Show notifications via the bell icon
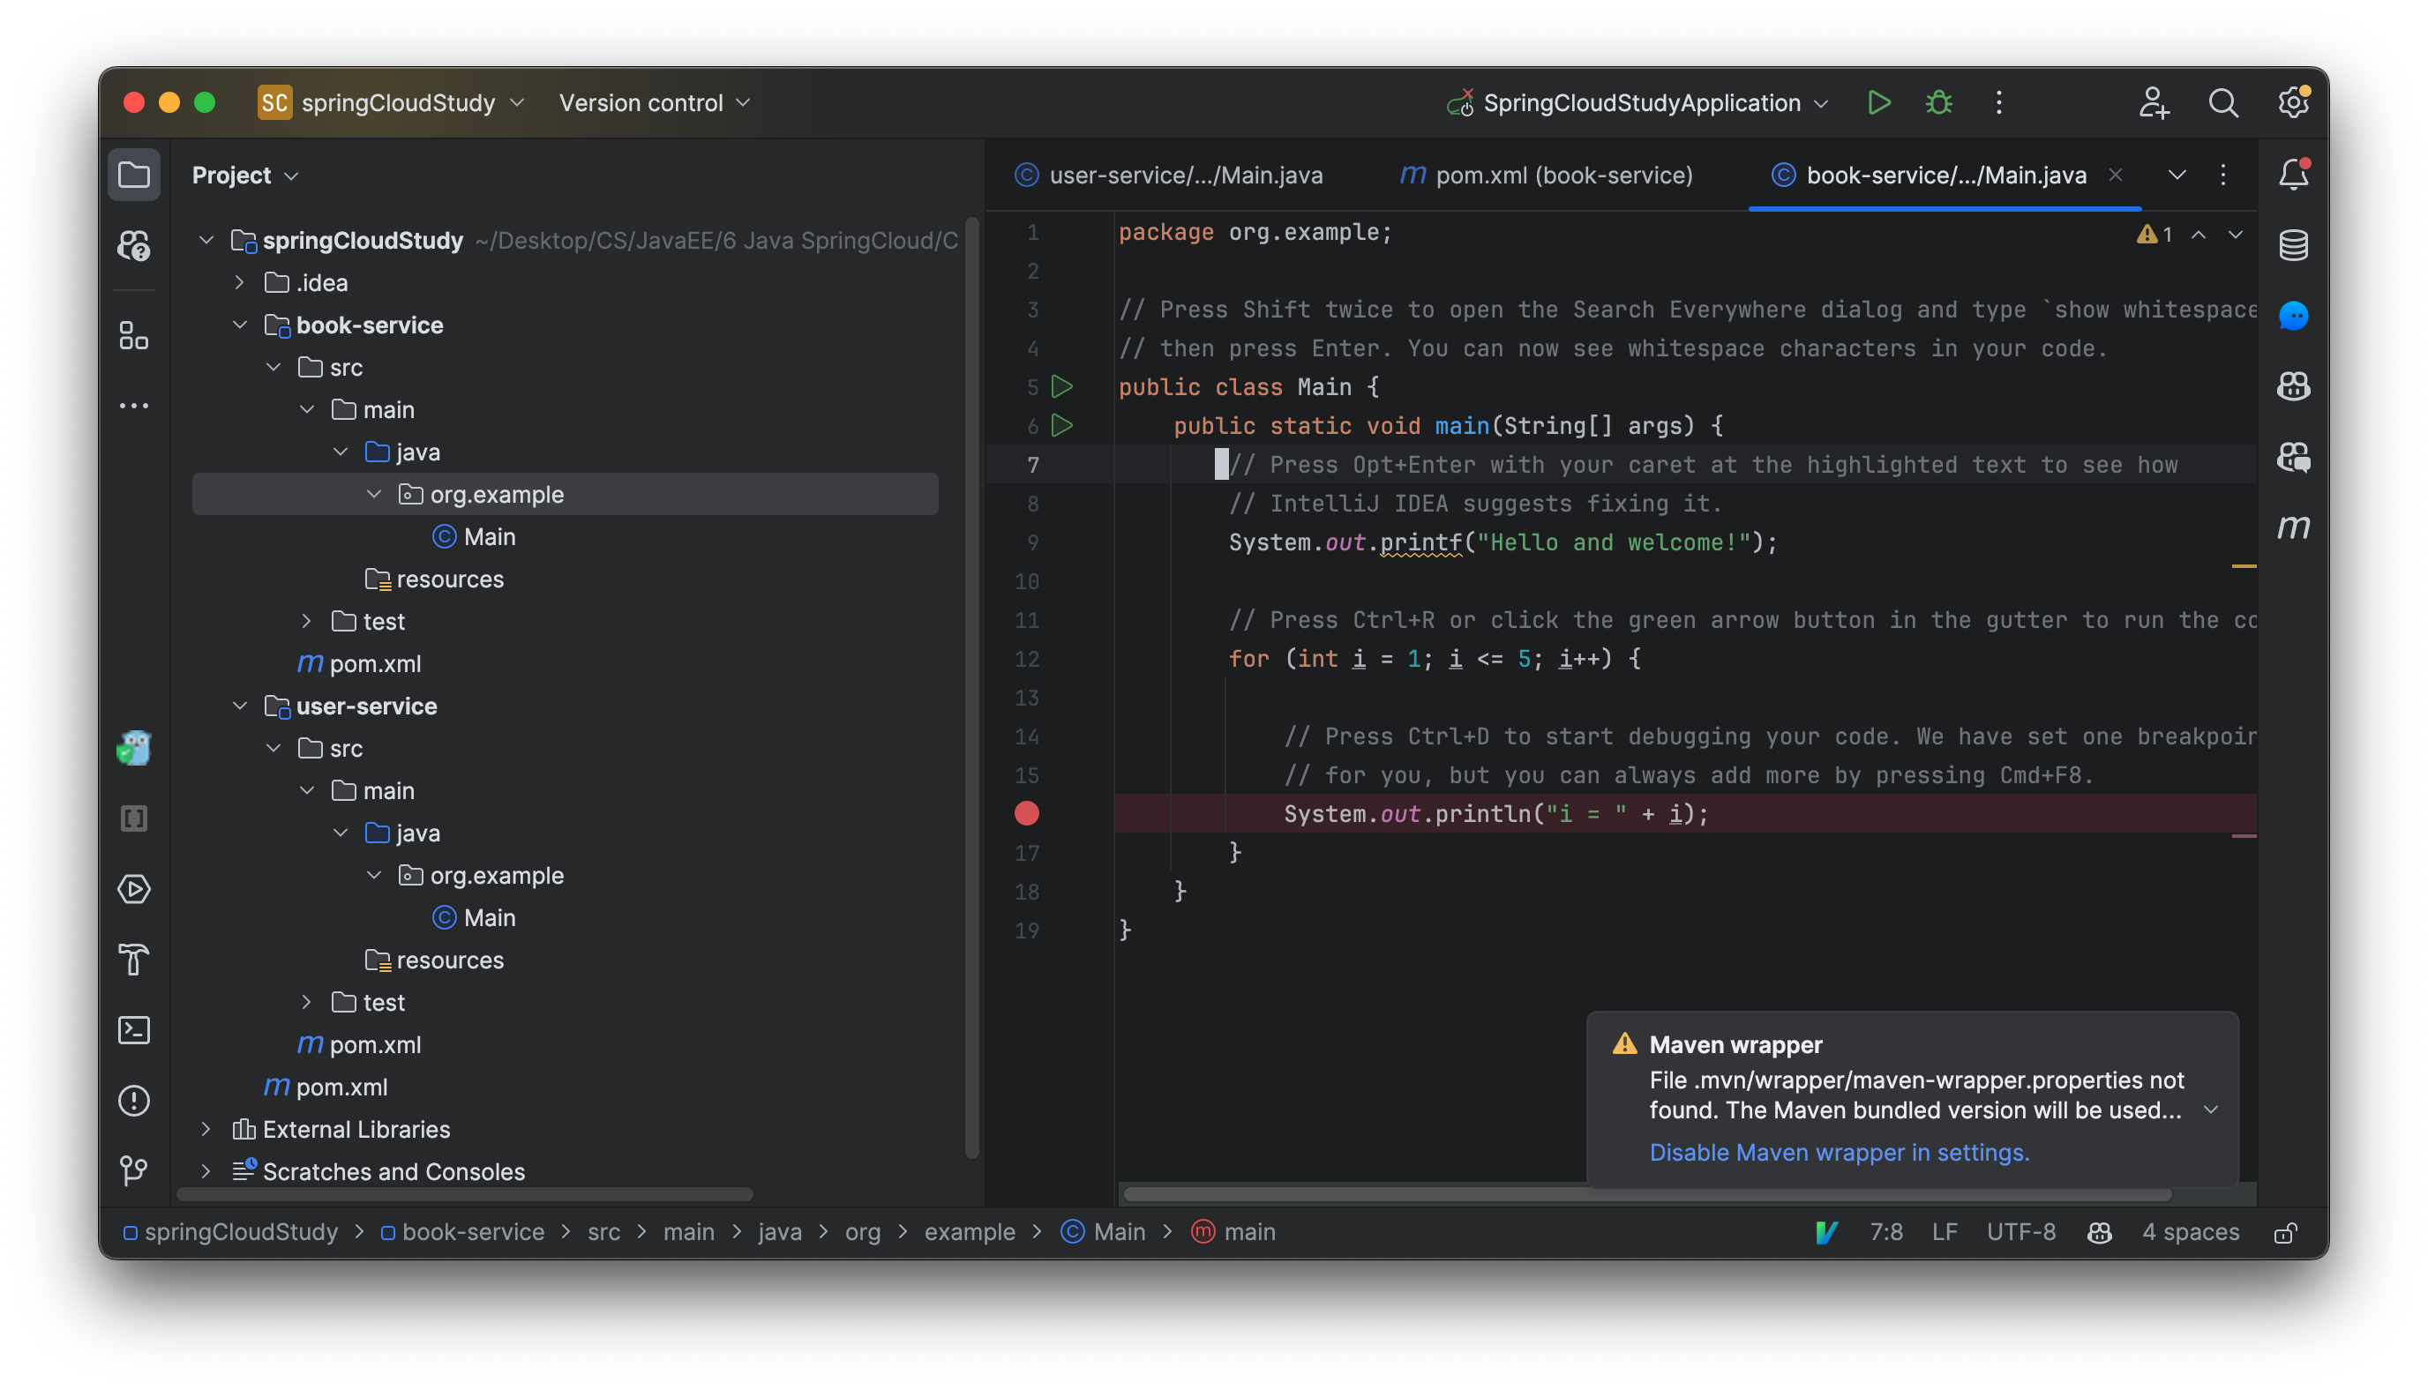Viewport: 2428px width, 1390px height. coord(2294,174)
